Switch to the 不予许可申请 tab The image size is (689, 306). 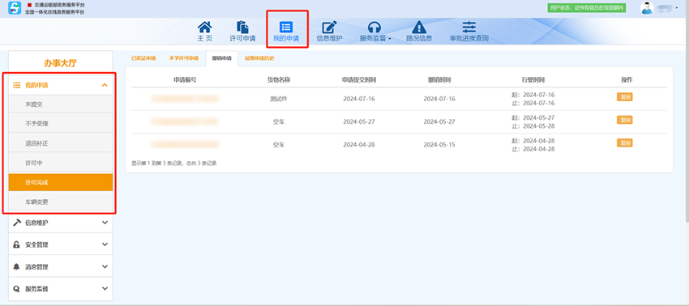pyautogui.click(x=184, y=58)
